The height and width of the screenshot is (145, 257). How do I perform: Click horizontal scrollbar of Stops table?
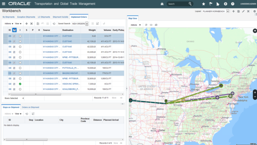[26, 140]
